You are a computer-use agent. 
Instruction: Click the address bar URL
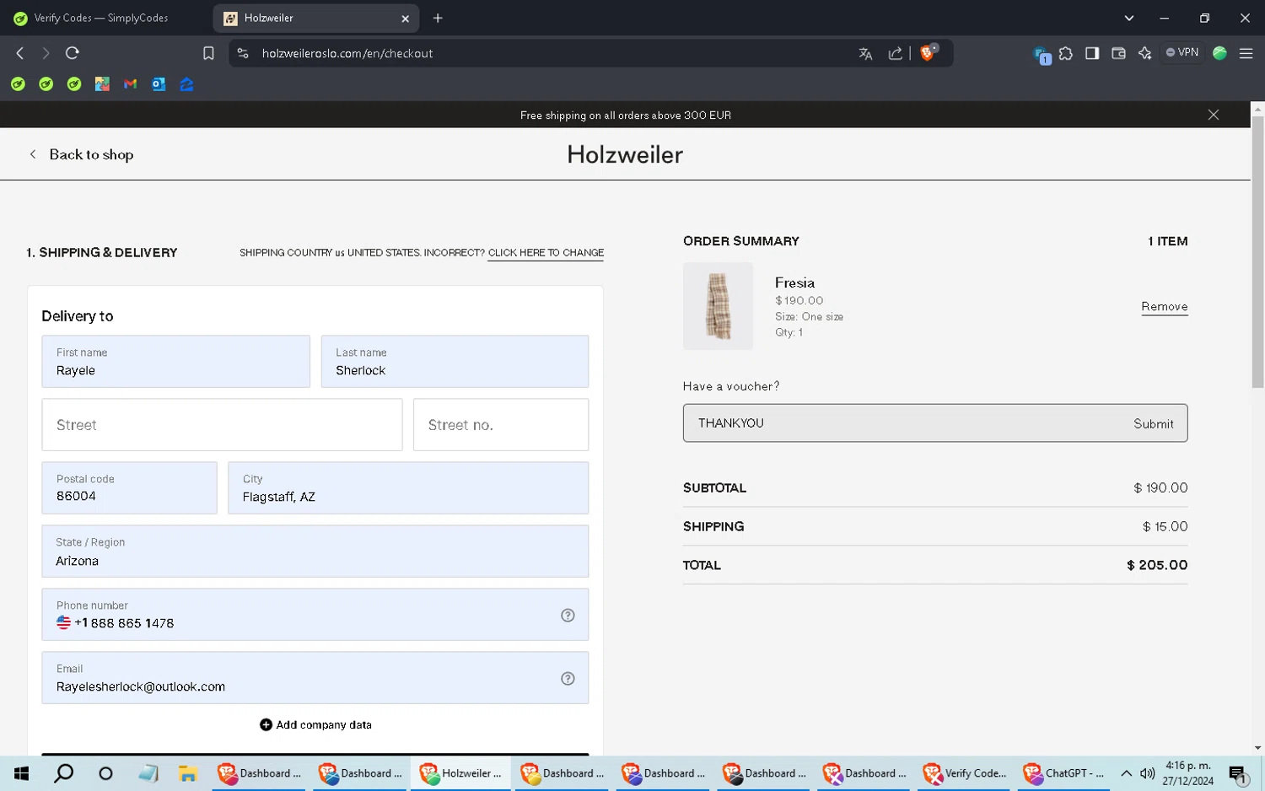coord(347,53)
